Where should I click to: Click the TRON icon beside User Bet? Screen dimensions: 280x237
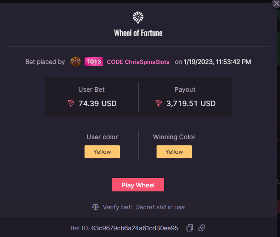tap(71, 103)
